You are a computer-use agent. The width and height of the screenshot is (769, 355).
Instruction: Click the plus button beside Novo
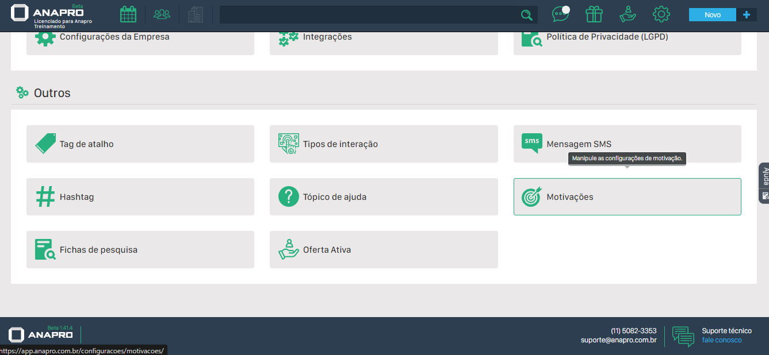pyautogui.click(x=747, y=15)
